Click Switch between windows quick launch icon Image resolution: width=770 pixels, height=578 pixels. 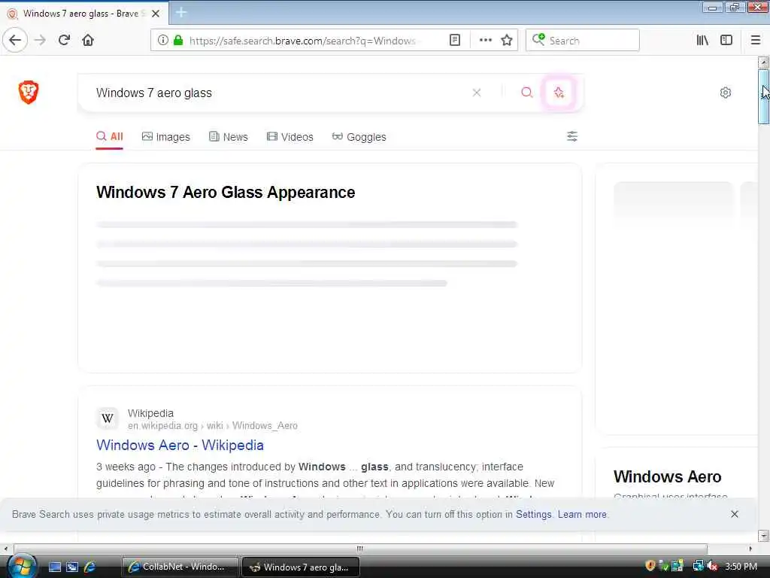pyautogui.click(x=72, y=567)
